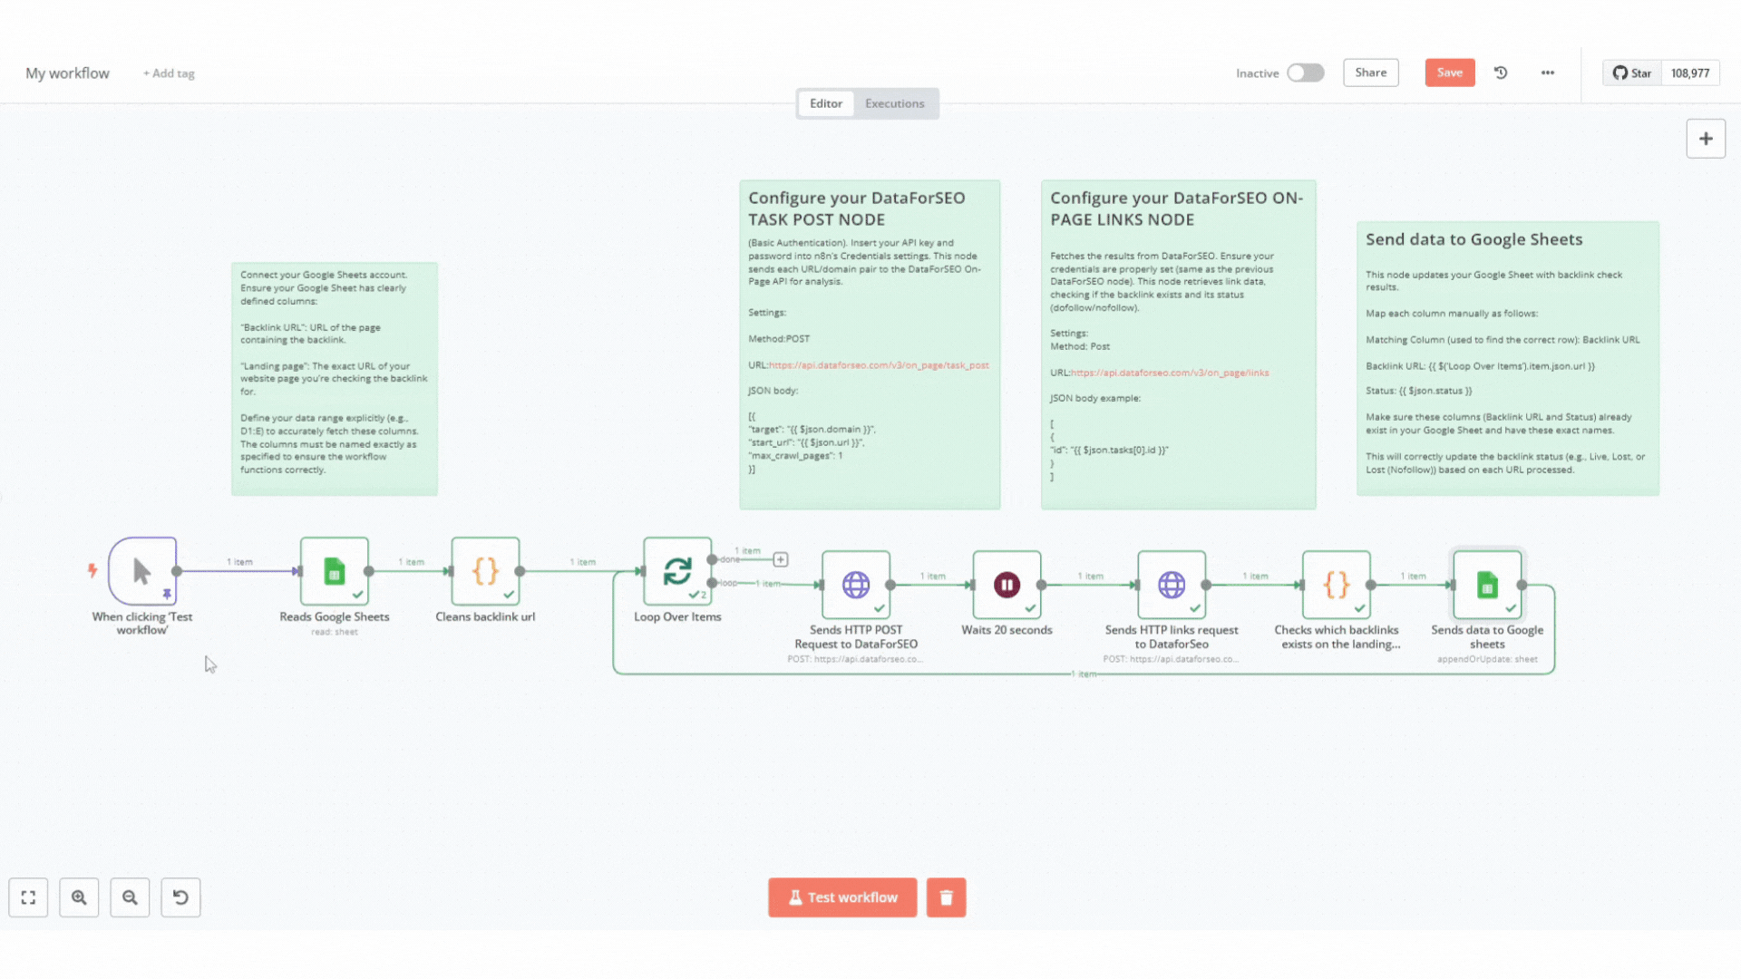Add a new node with plus button

pyautogui.click(x=1706, y=139)
